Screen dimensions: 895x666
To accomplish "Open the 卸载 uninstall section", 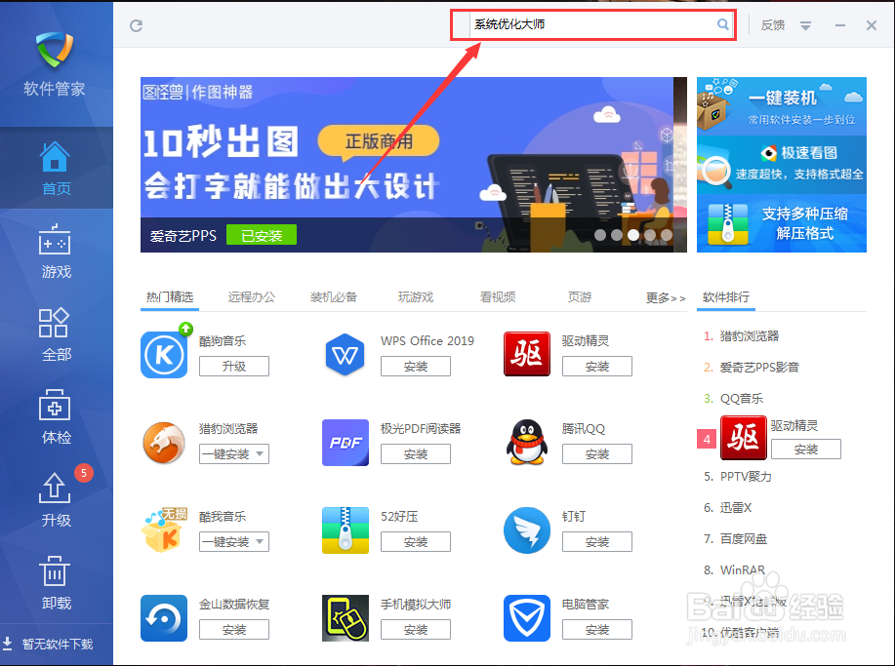I will [56, 583].
